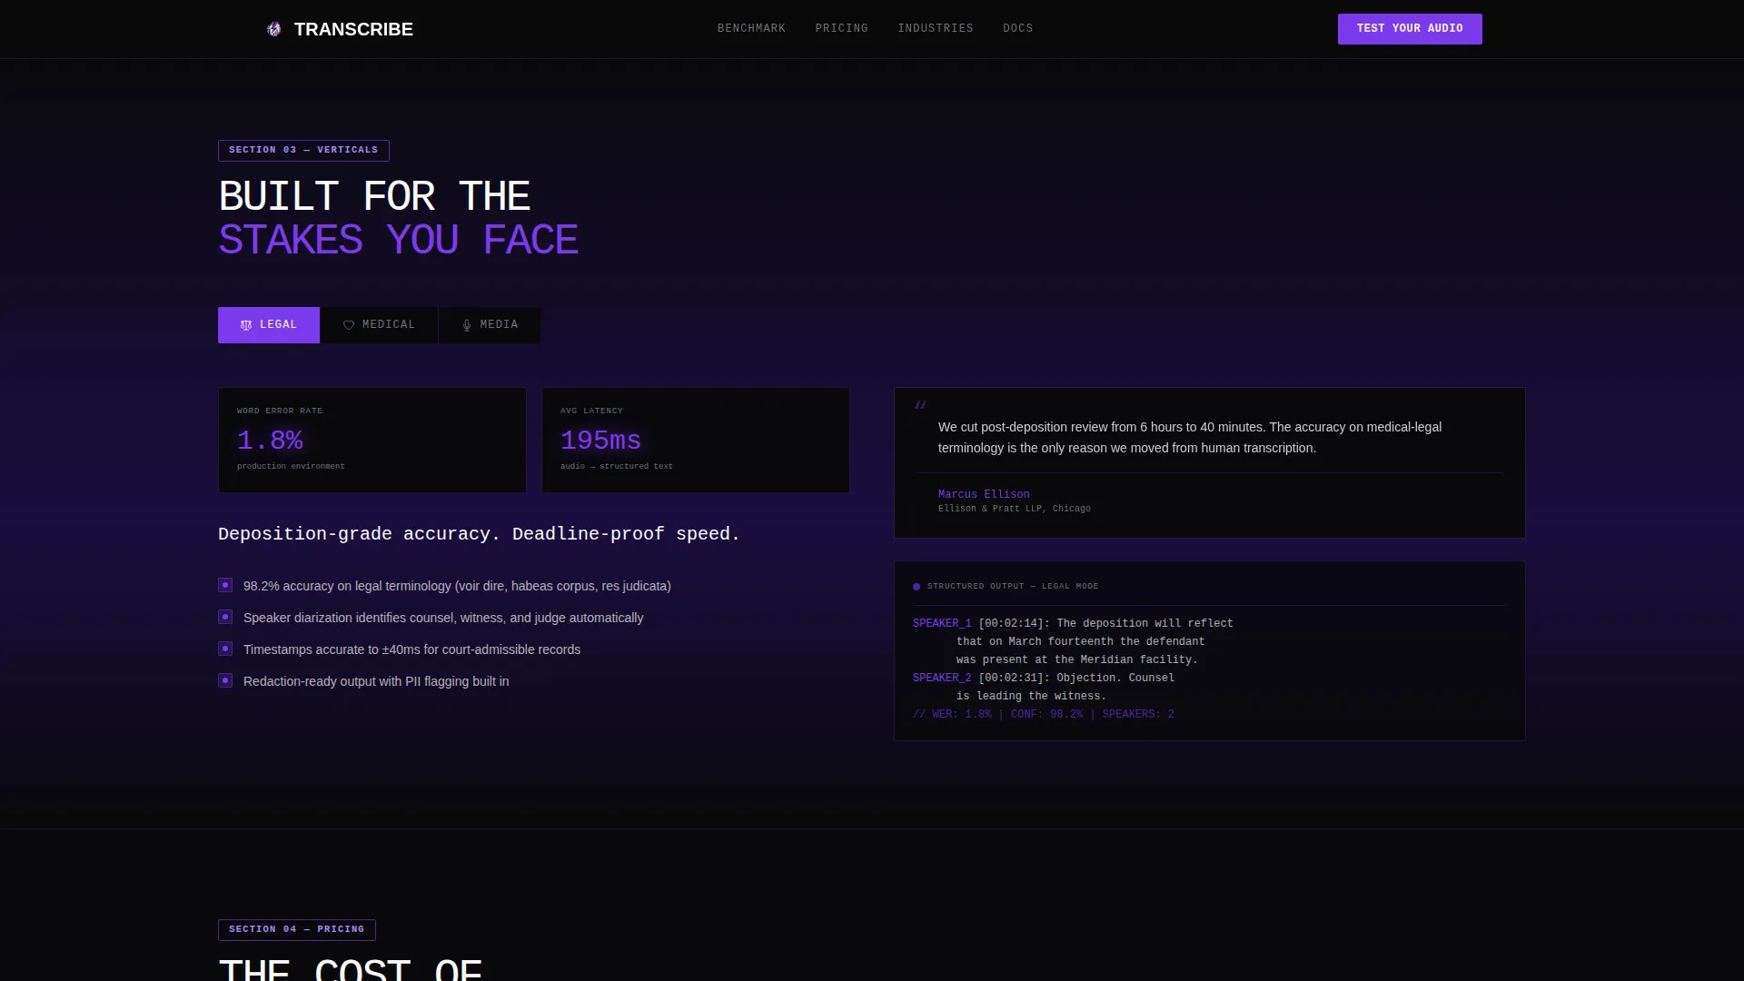Screen dimensions: 1744x981
Task: Open the Pricing nav link
Action: pos(842,29)
